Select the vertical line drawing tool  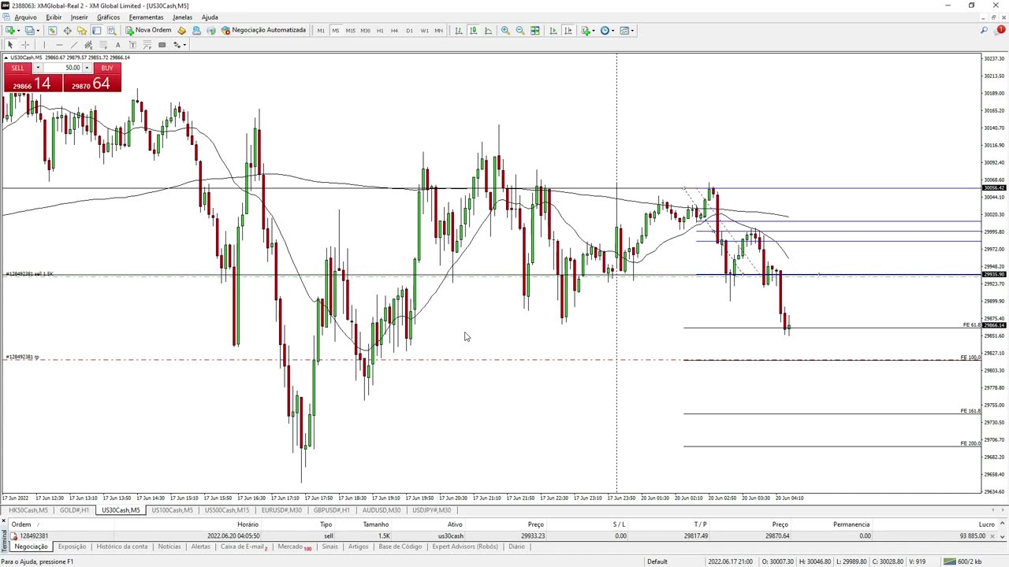tap(44, 45)
